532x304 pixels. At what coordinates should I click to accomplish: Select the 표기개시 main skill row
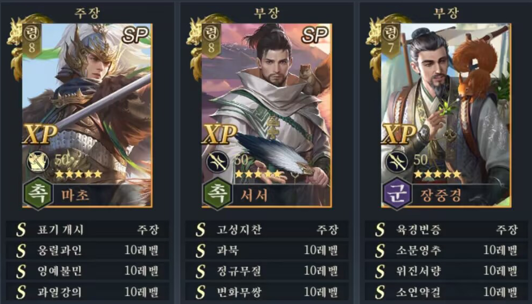(87, 229)
